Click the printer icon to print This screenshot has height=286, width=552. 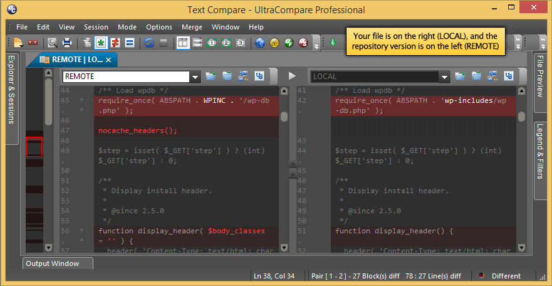pos(67,43)
